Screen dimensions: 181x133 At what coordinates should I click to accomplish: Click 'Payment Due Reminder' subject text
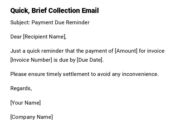click(61, 22)
